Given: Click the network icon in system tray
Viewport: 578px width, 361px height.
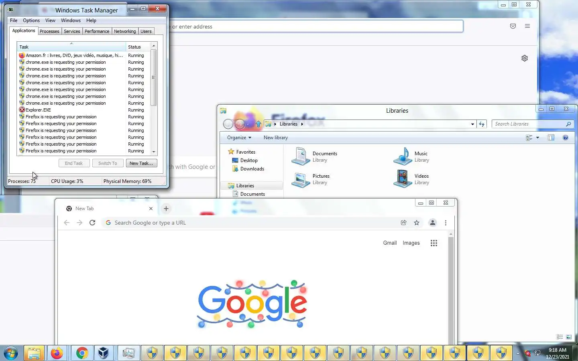Looking at the screenshot, I should pos(537,353).
